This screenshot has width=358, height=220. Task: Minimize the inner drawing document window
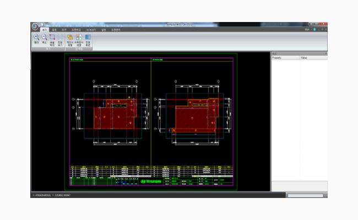click(319, 29)
